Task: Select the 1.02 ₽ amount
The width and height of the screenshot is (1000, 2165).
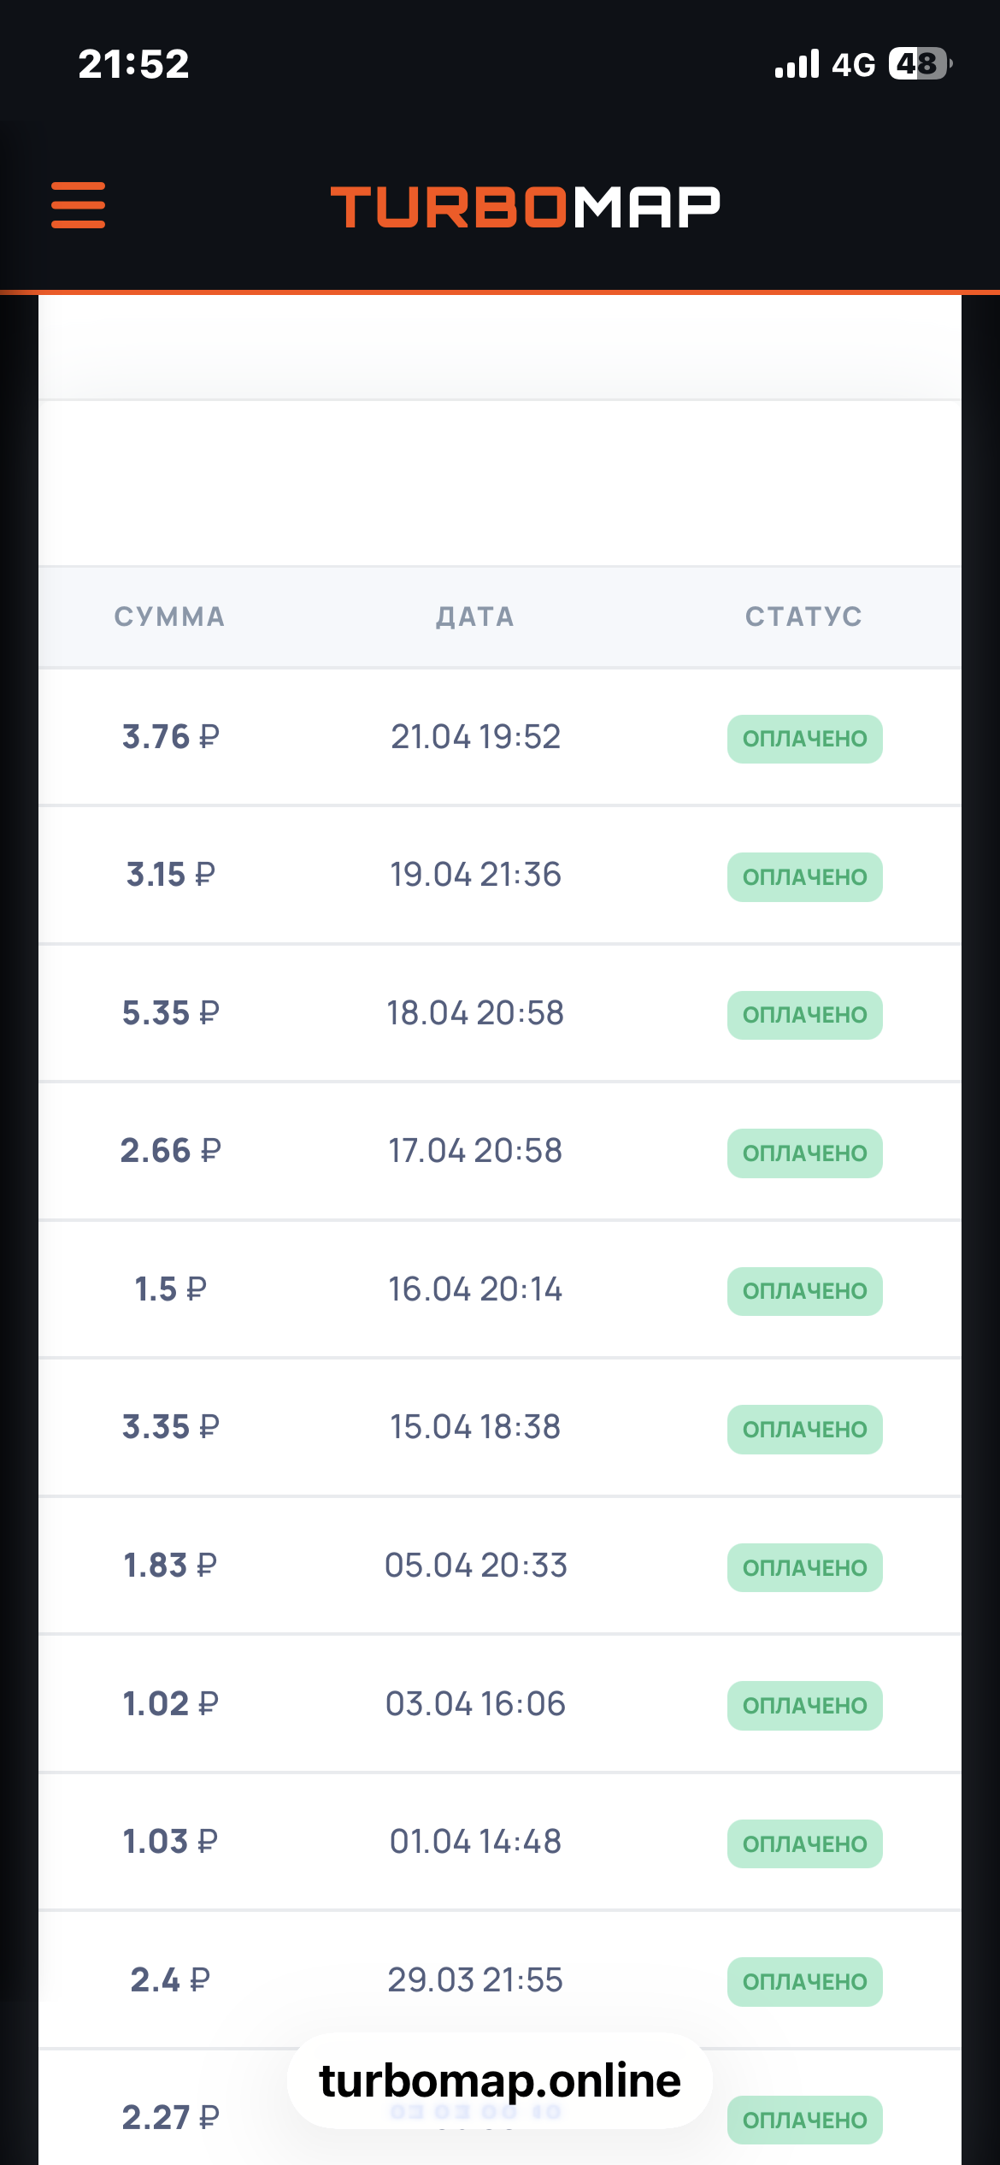Action: tap(170, 1704)
